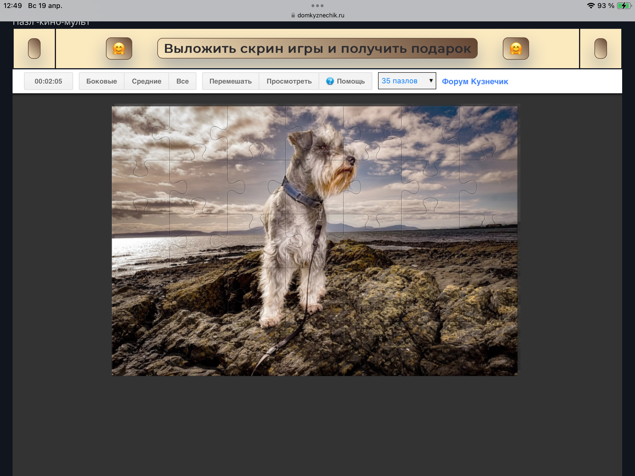Shuffle pieces with 'Перемешать'

230,81
